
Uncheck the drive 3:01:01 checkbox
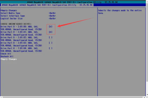pyautogui.click(x=50, y=32)
